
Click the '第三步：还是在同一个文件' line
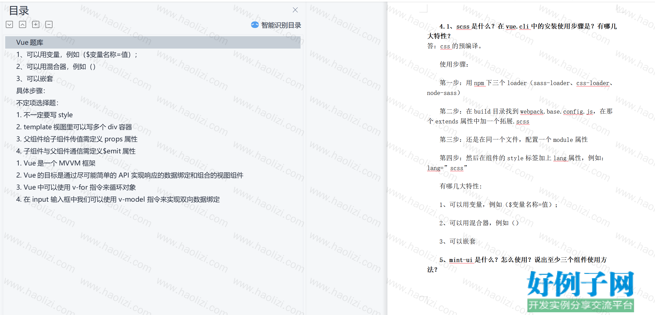[514, 140]
